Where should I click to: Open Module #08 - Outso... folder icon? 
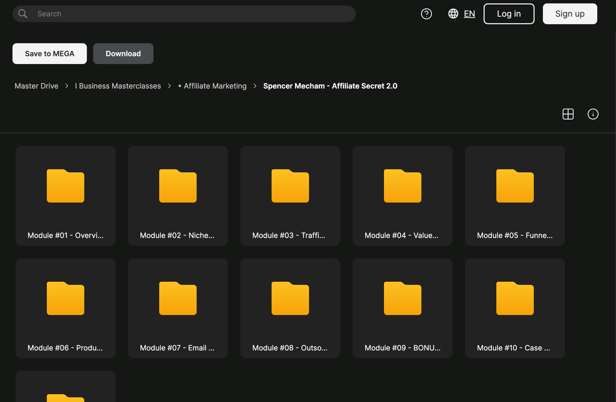click(290, 298)
